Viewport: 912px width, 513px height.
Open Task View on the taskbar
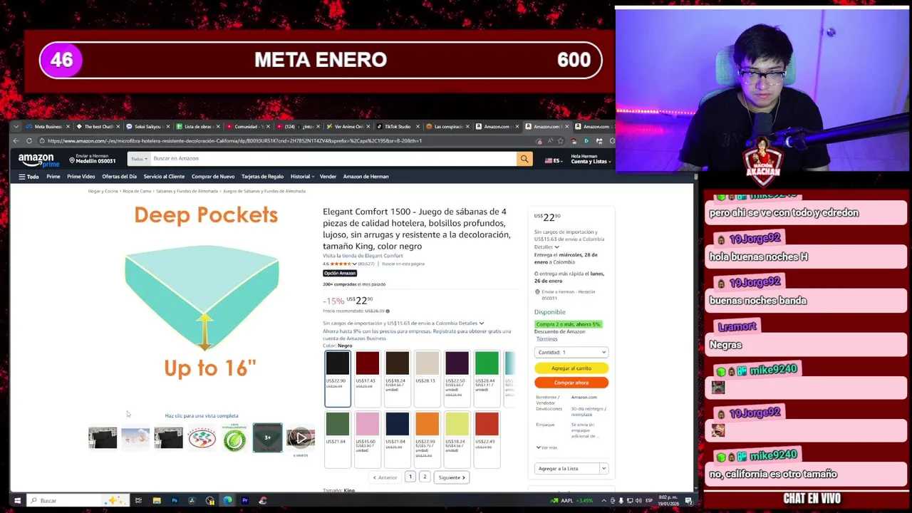[x=138, y=501]
